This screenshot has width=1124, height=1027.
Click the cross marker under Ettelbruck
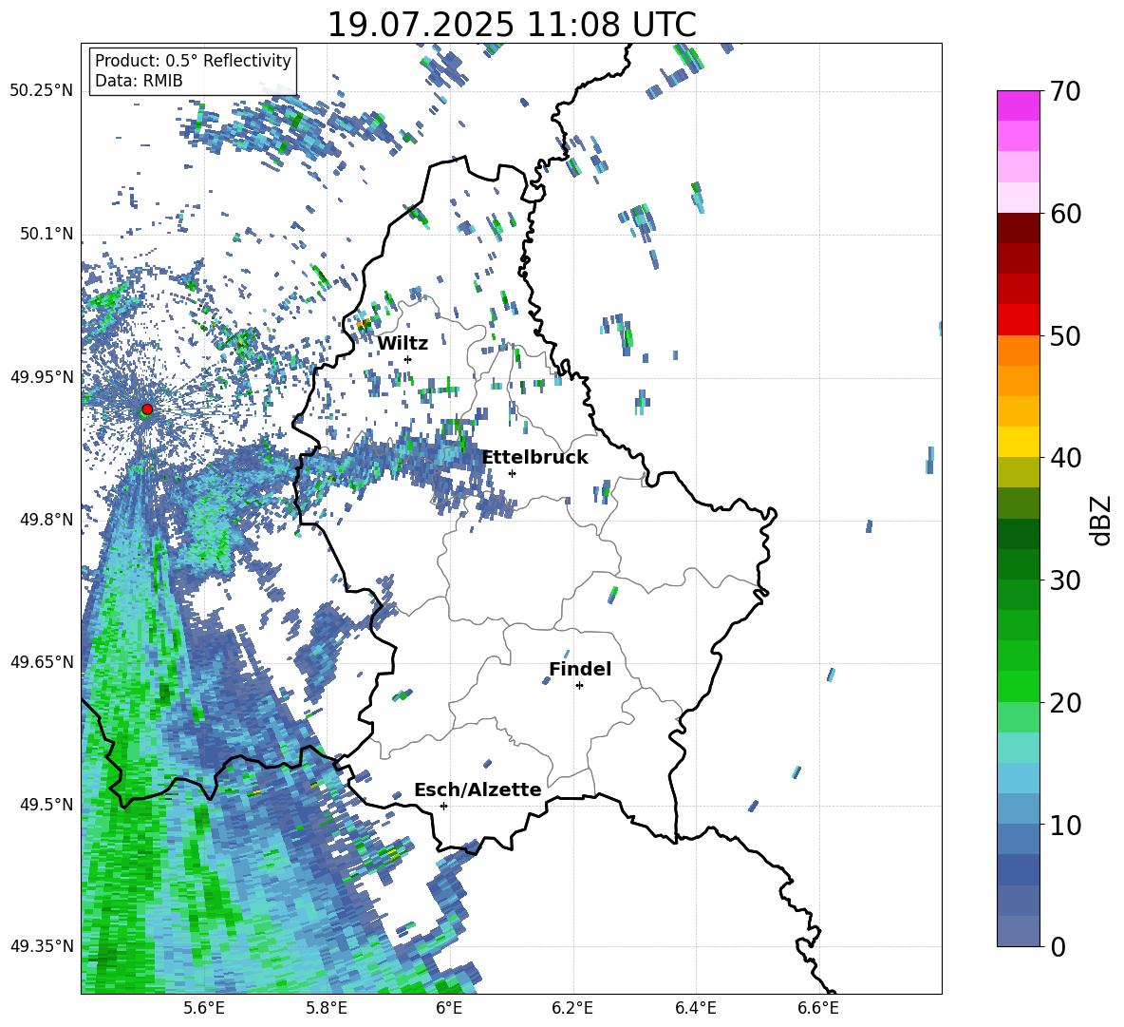[512, 473]
